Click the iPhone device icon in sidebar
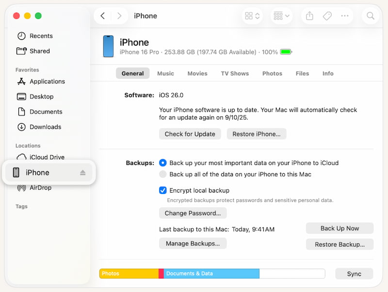 (16, 173)
